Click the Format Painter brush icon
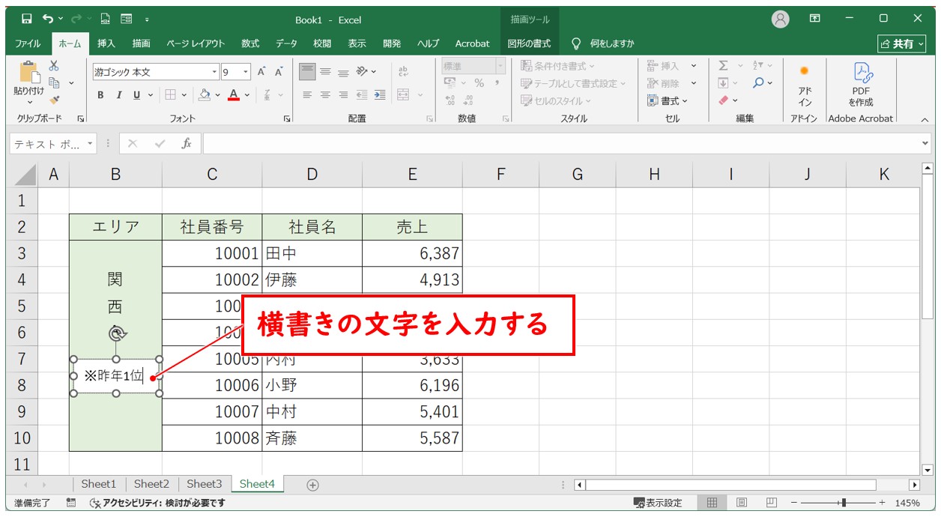Image resolution: width=941 pixels, height=517 pixels. click(x=54, y=99)
